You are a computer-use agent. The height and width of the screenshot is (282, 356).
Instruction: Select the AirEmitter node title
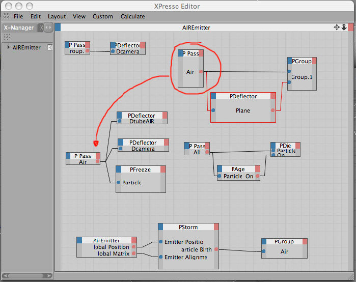click(x=106, y=240)
